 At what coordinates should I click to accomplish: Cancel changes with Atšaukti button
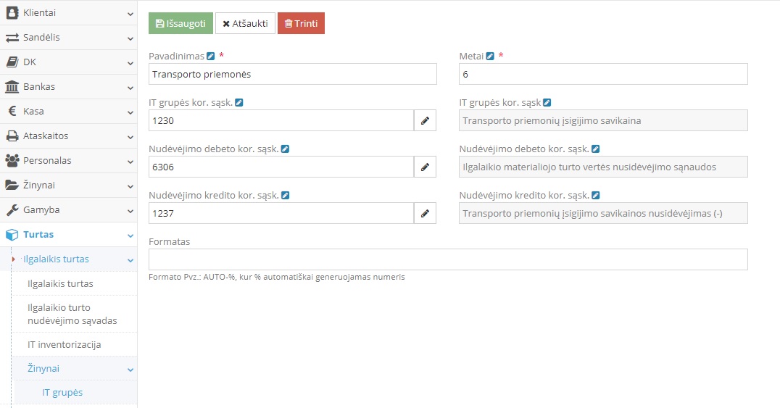click(245, 23)
